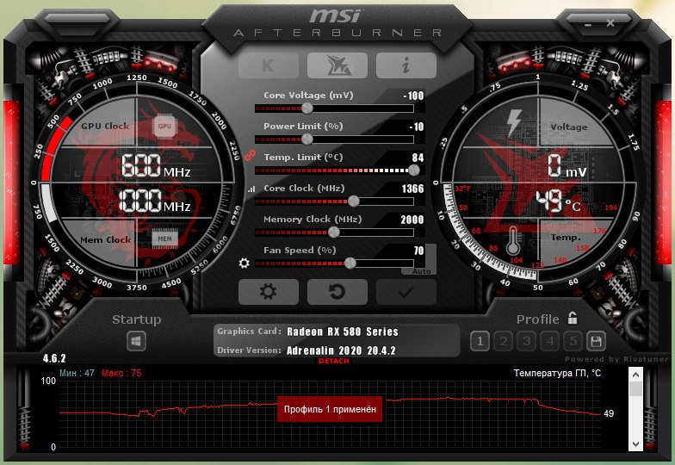Click the Memory Clock slider handle

(x=334, y=232)
